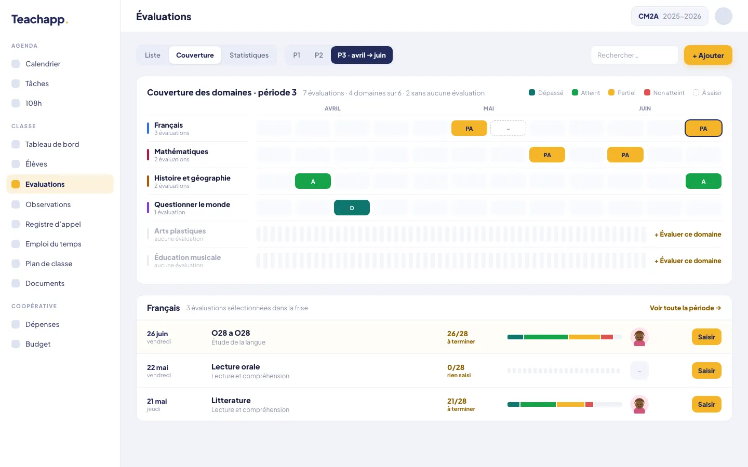Click Saisir for O28 a O28
Screen dimensions: 748x467
click(x=706, y=337)
